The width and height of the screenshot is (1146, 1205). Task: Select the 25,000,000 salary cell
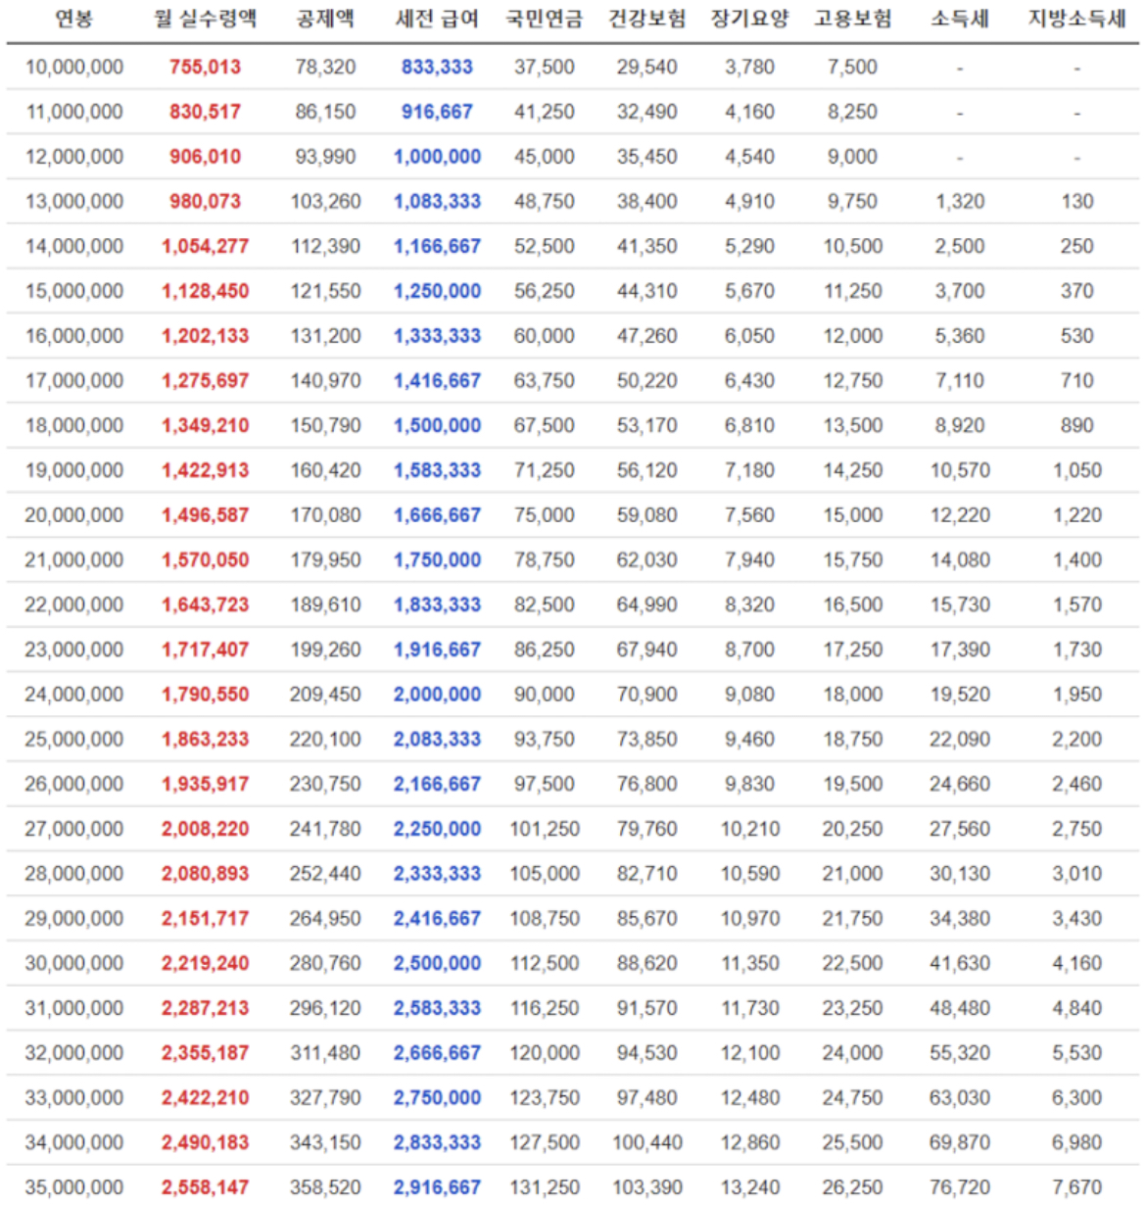(x=74, y=740)
